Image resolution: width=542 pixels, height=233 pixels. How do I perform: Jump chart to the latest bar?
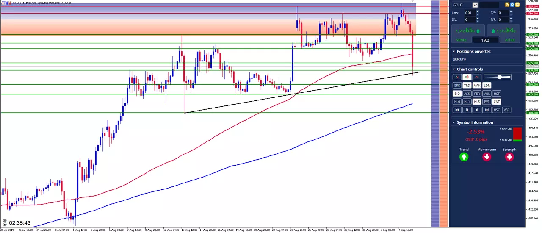click(x=487, y=110)
